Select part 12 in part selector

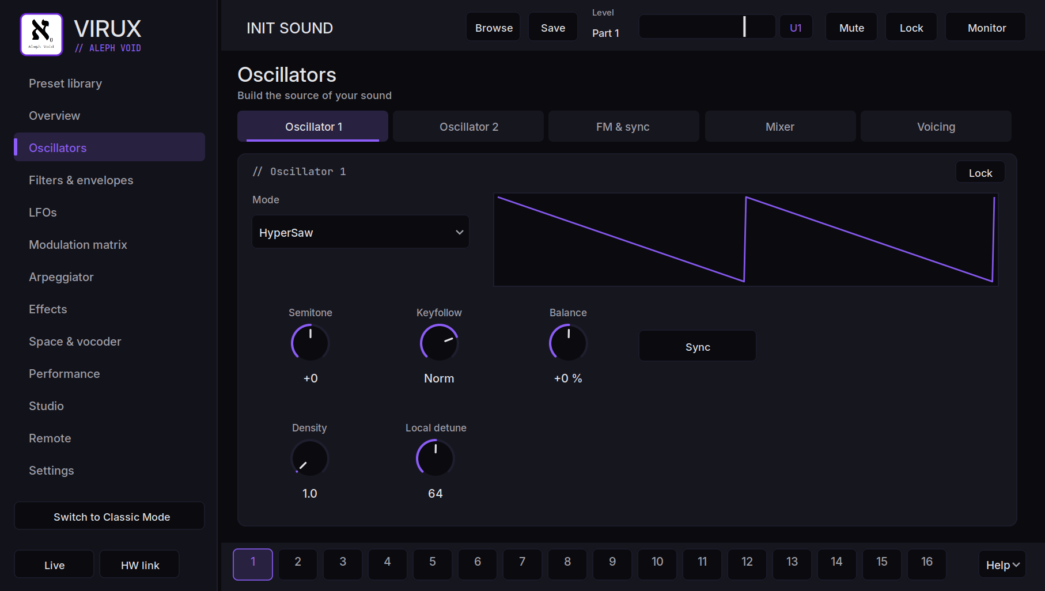point(747,564)
